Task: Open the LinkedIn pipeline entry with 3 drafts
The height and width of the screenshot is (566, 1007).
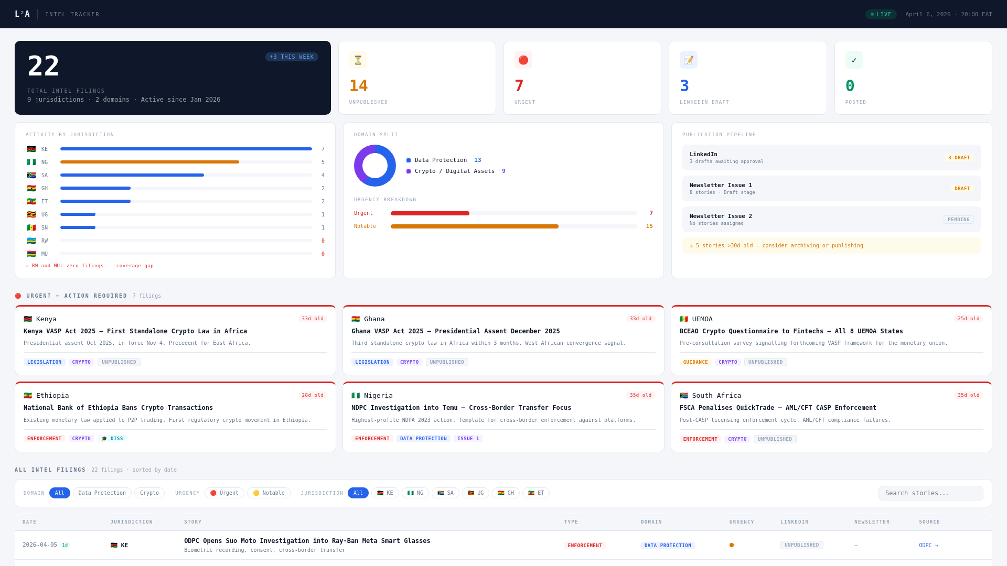Action: click(x=832, y=158)
